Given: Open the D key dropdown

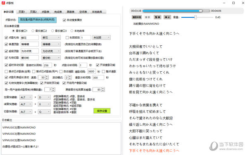Looking at the screenshot, I should pyautogui.click(x=44, y=97).
